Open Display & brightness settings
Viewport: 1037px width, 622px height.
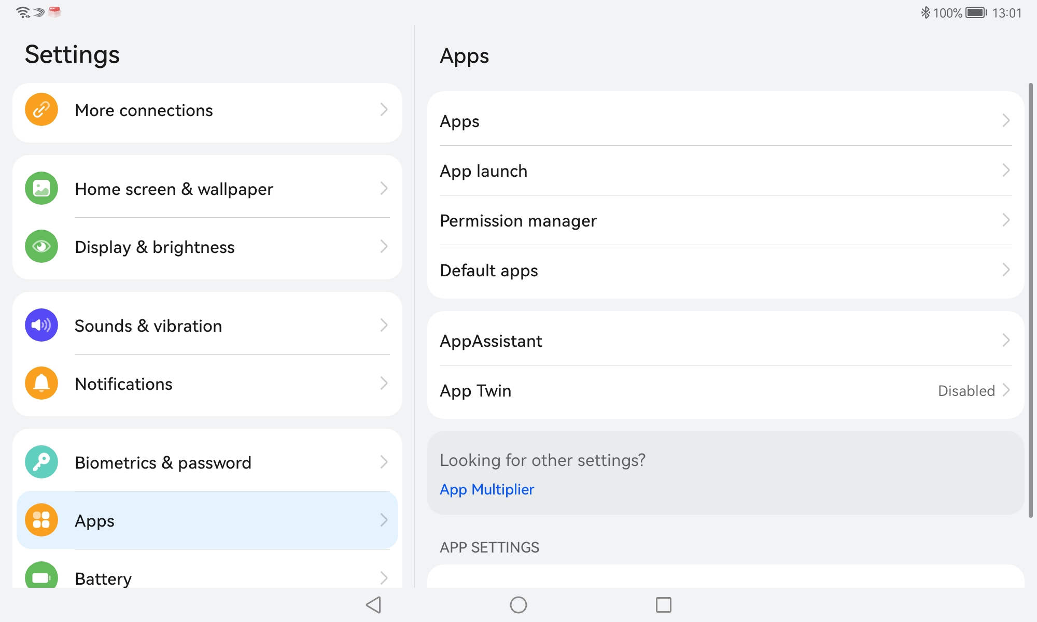click(207, 247)
